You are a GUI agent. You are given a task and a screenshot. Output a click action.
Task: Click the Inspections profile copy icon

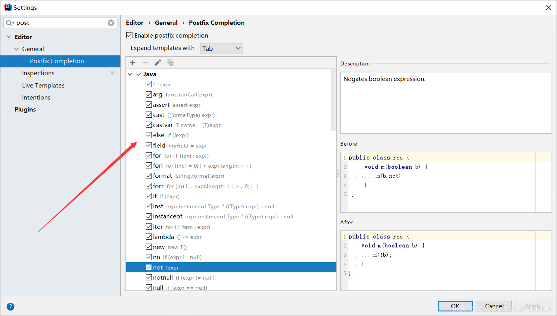click(x=113, y=73)
